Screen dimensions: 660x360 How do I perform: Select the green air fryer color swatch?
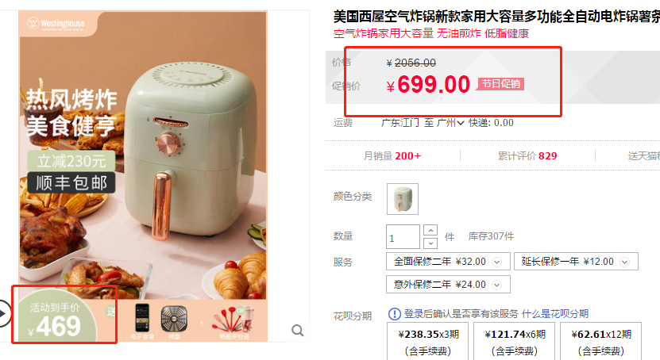(x=403, y=199)
